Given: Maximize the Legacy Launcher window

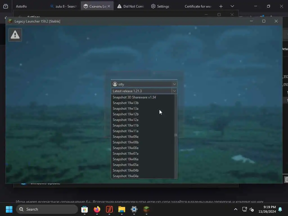Looking at the screenshot, I should (x=264, y=21).
